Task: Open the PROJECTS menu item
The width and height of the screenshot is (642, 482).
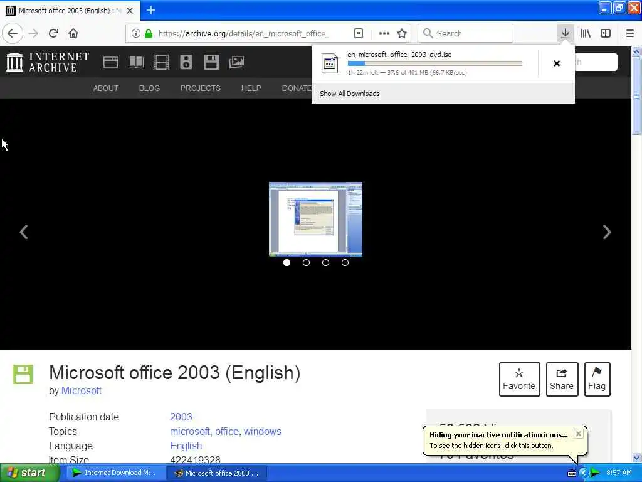Action: (x=200, y=88)
